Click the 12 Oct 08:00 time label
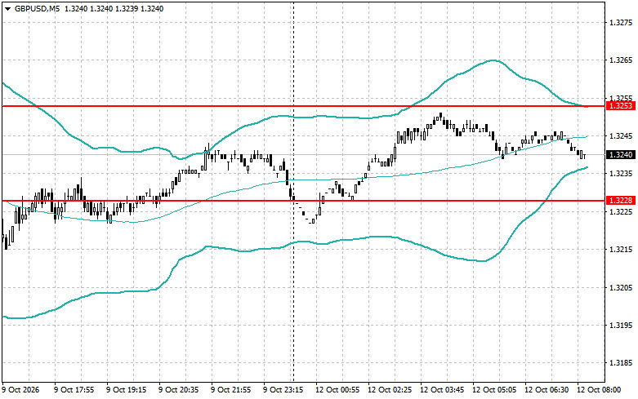The width and height of the screenshot is (638, 399). click(599, 390)
